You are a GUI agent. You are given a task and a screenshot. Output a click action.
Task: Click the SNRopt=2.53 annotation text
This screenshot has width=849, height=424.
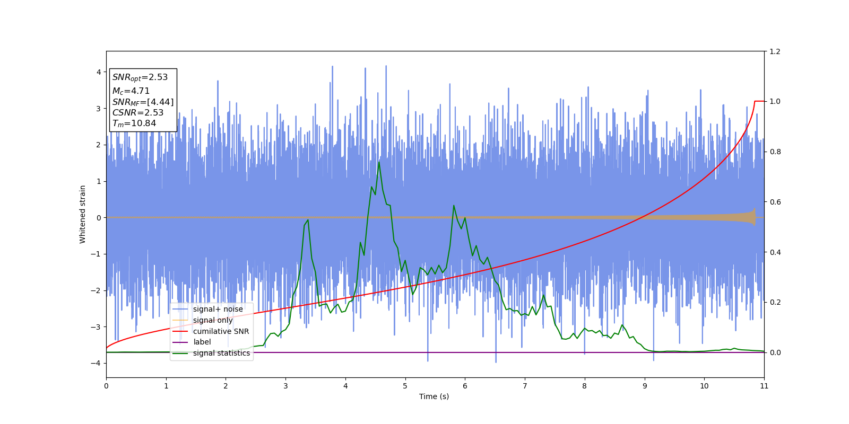(x=140, y=77)
